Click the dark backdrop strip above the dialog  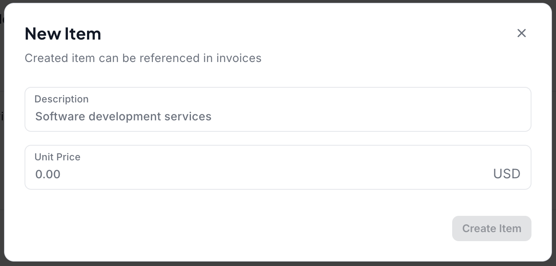point(278,1)
